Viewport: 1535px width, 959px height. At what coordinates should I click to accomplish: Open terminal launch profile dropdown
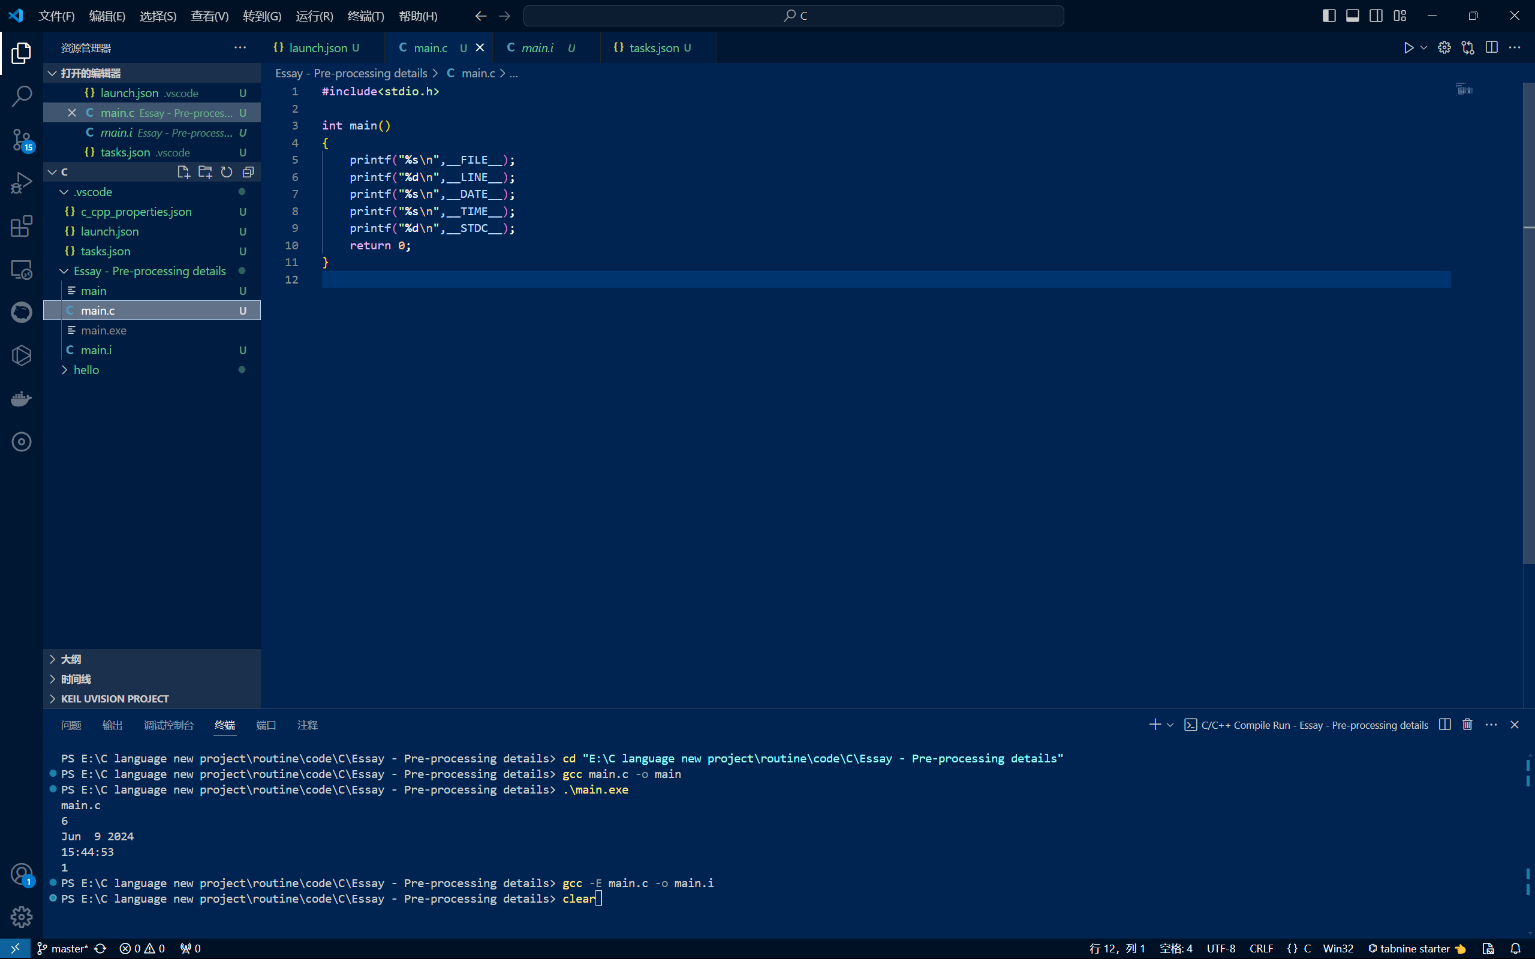[x=1170, y=724]
